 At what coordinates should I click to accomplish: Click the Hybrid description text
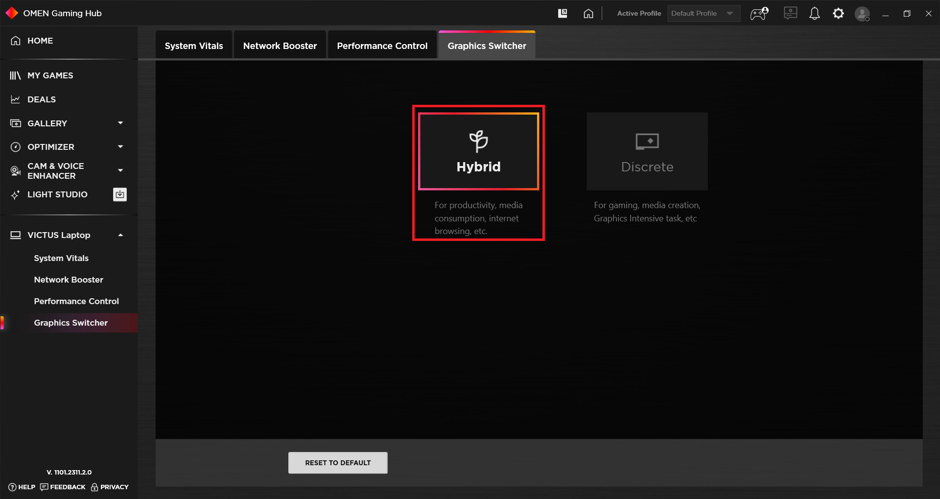pos(478,218)
